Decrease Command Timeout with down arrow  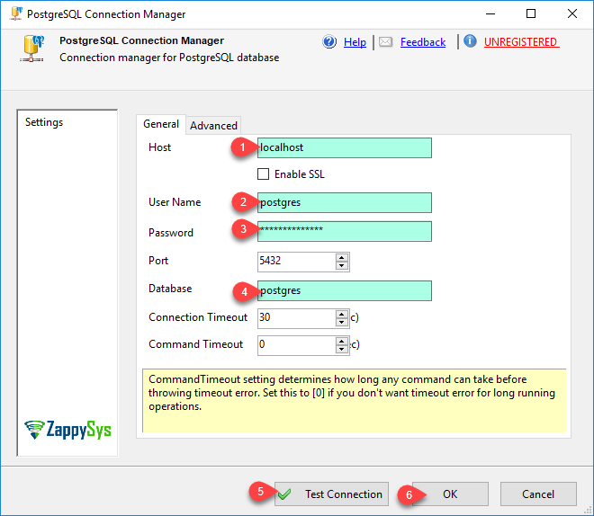[x=342, y=349]
